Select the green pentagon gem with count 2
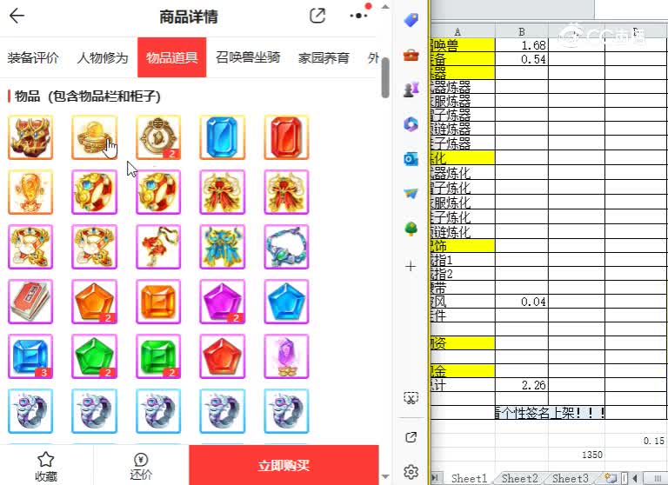The image size is (668, 485). [x=94, y=356]
